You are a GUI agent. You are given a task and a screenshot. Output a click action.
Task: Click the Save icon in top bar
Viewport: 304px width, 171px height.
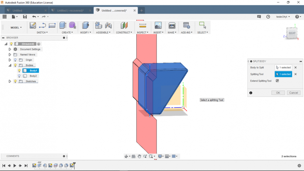tap(25, 16)
